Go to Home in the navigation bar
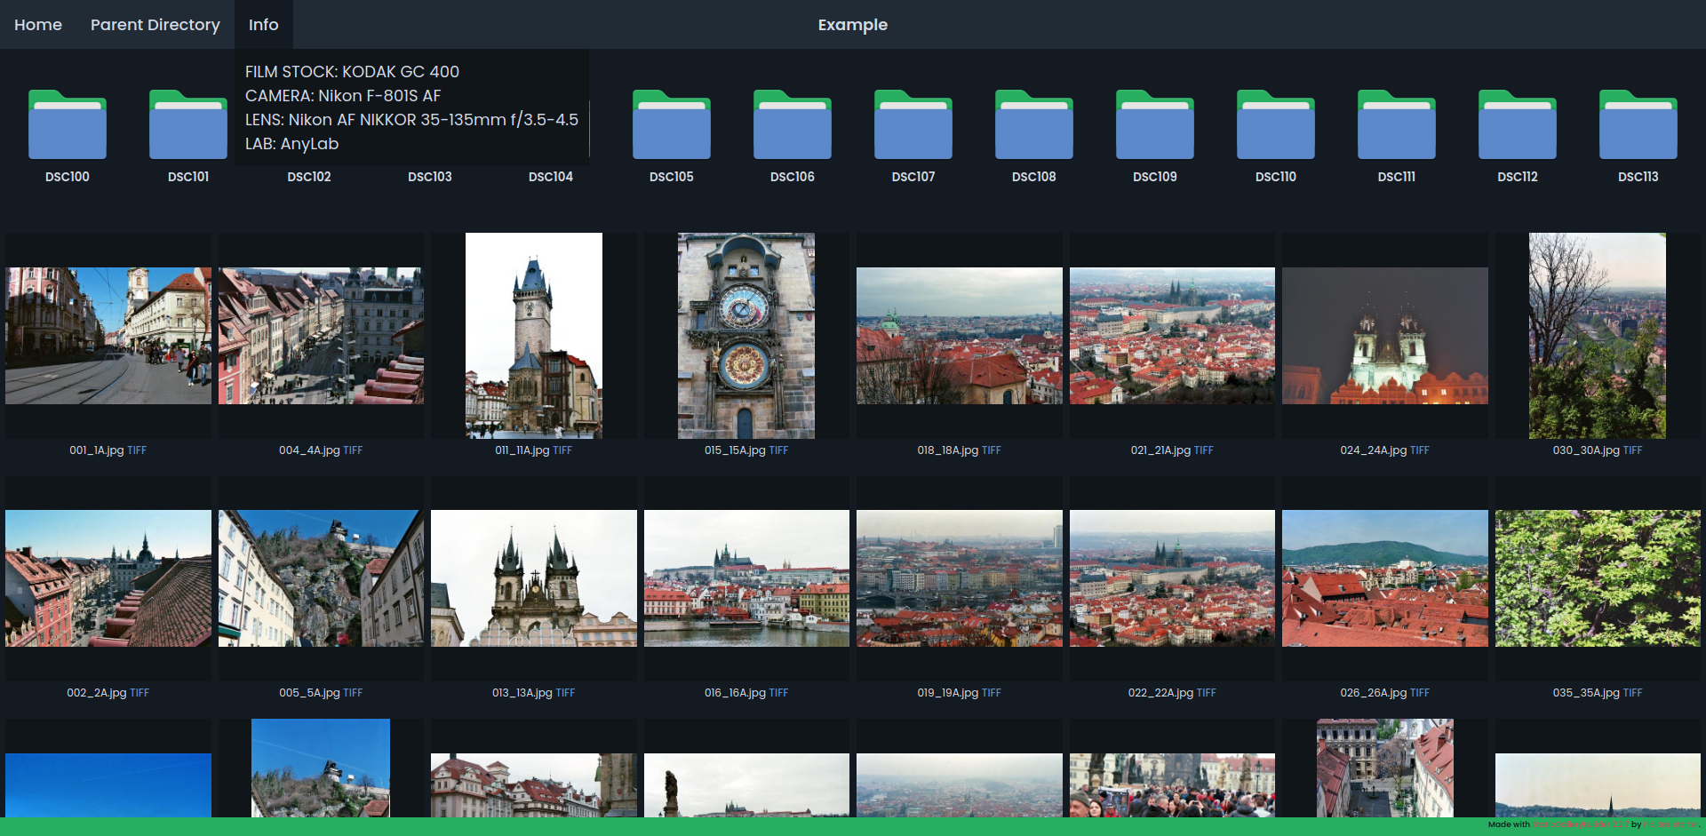The image size is (1706, 836). tap(38, 25)
